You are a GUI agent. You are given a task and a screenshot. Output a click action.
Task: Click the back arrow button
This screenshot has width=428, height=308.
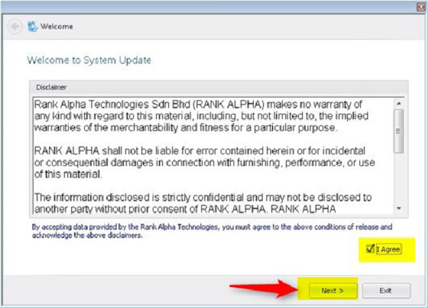point(15,27)
